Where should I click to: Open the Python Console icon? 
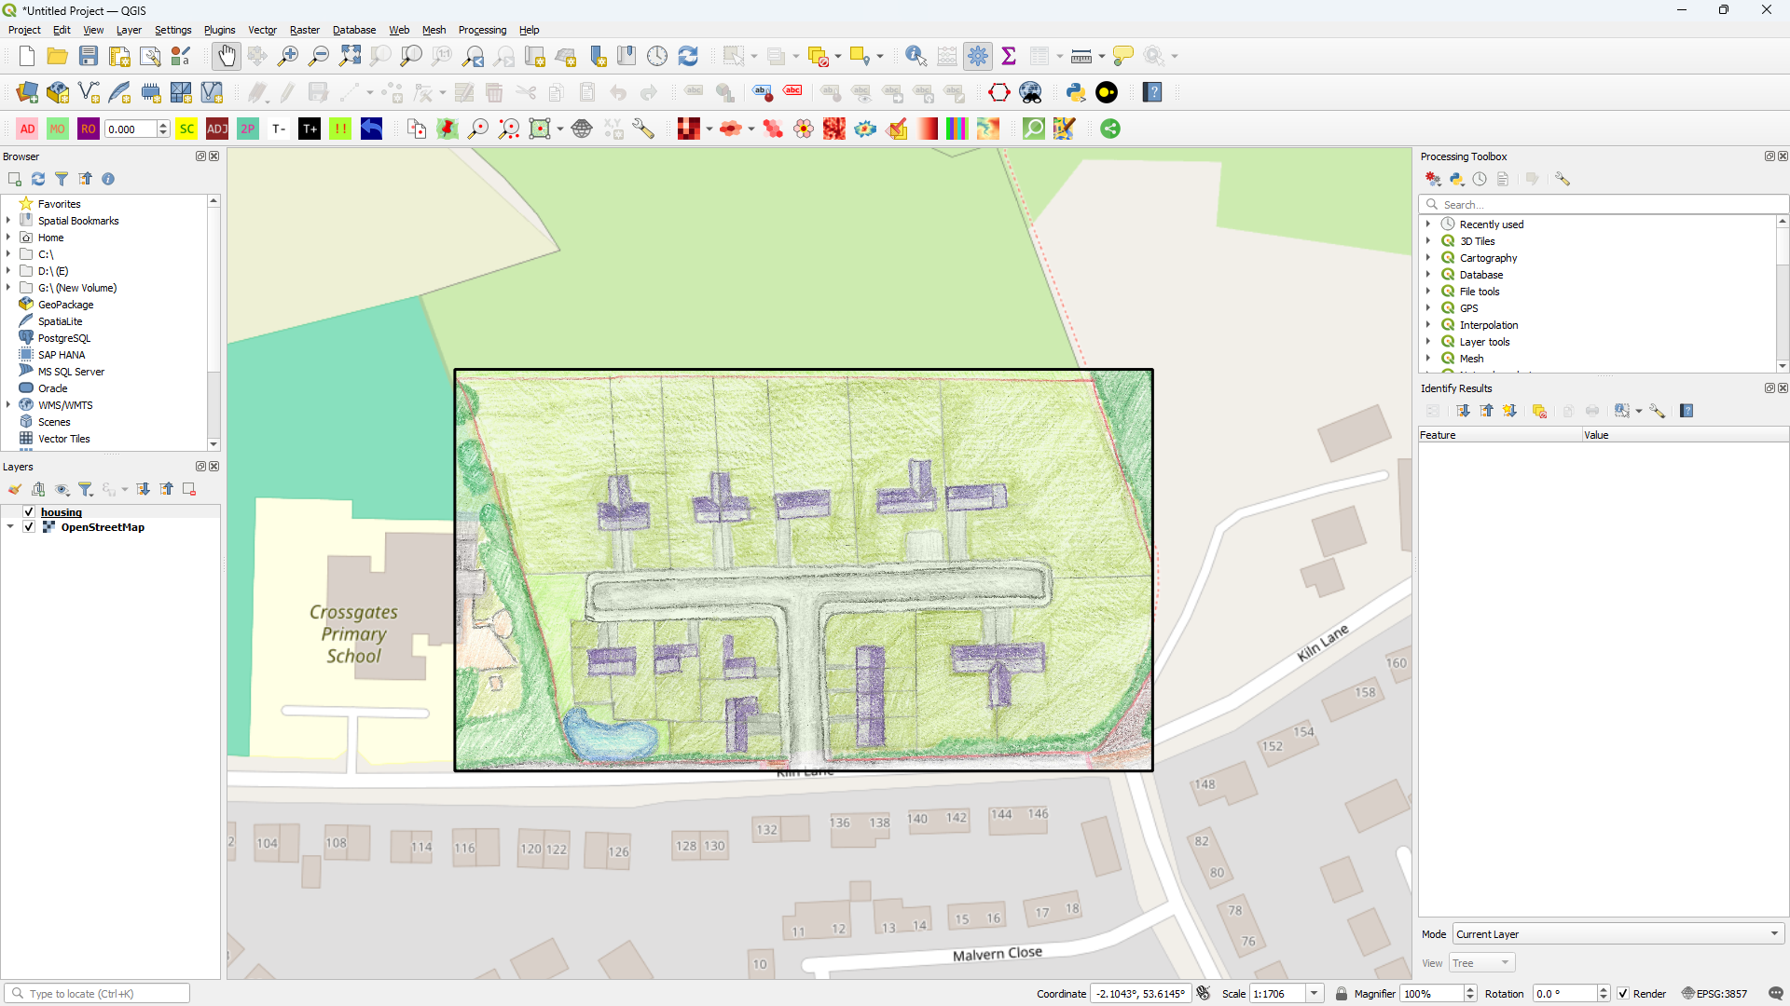1076,92
